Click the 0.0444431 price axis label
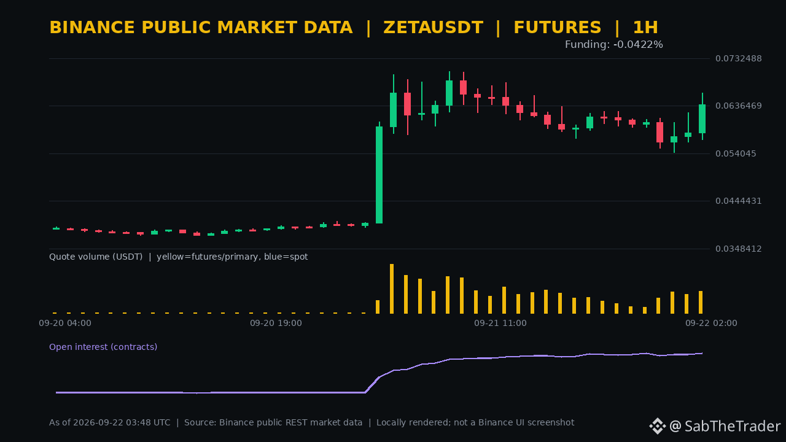This screenshot has width=786, height=442. 739,201
